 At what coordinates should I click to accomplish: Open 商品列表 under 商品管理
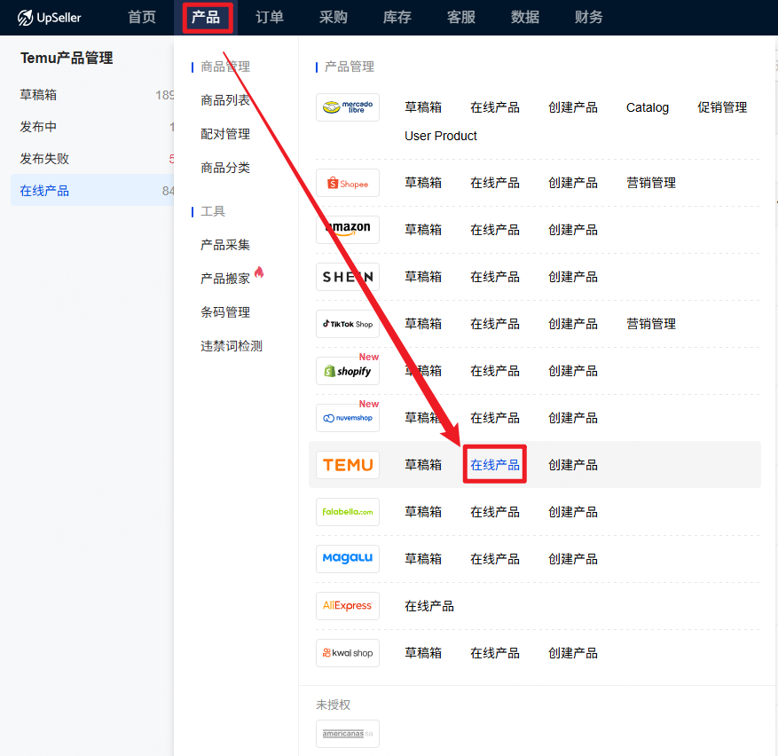click(225, 100)
